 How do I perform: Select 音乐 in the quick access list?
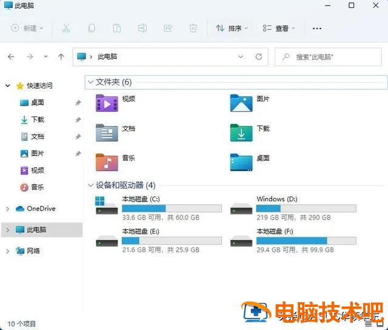coord(38,187)
